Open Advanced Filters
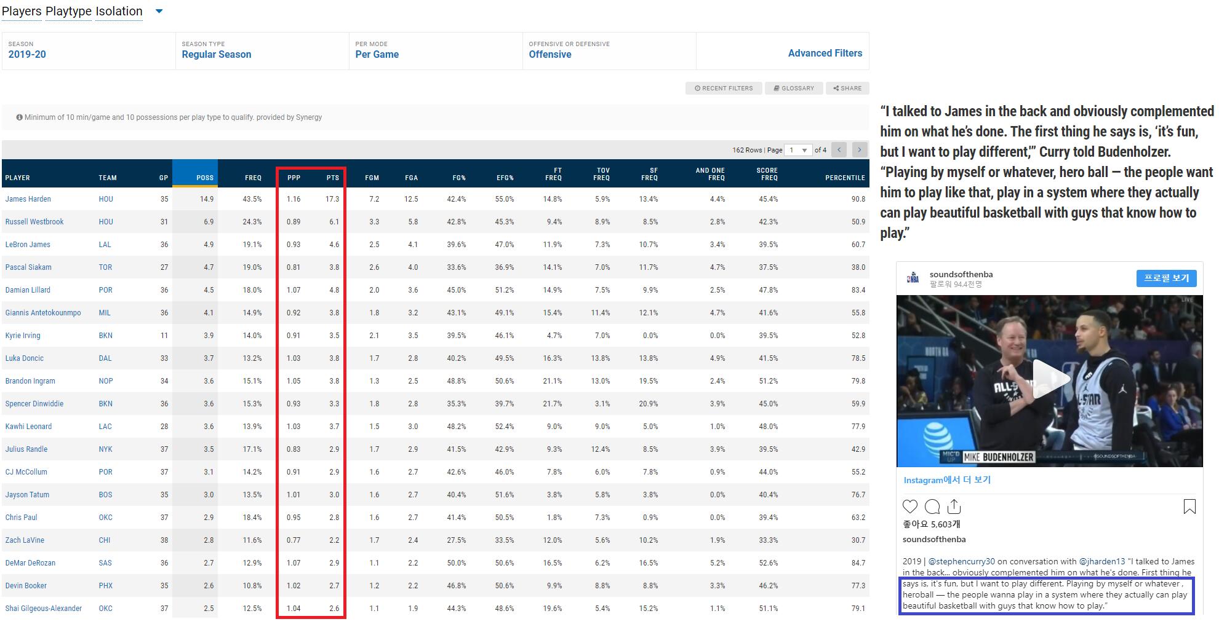1219x627 pixels. 825,53
